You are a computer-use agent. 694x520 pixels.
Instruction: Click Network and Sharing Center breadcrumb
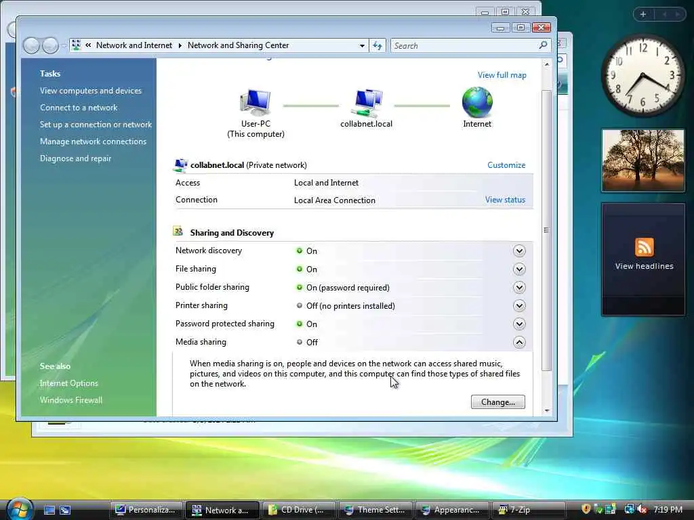(x=238, y=45)
